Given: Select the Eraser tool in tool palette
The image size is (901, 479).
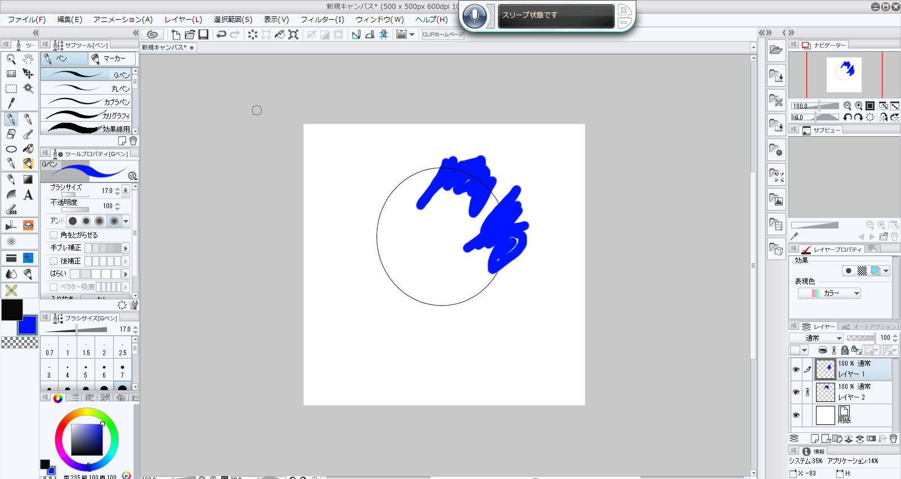Looking at the screenshot, I should coord(11,134).
